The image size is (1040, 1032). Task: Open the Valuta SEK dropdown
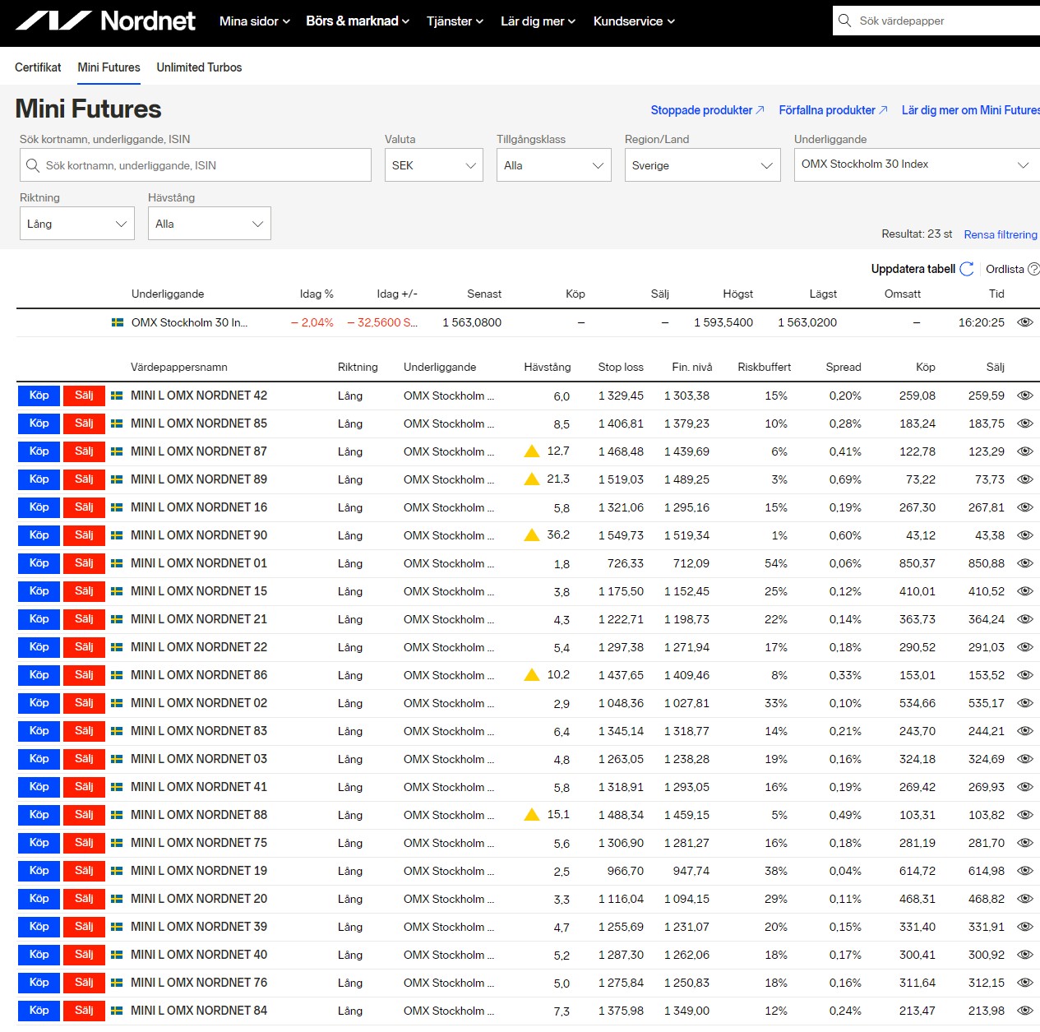(x=433, y=165)
